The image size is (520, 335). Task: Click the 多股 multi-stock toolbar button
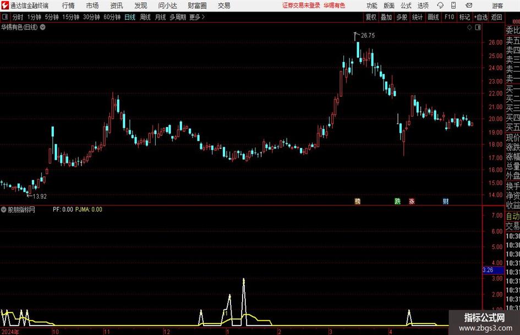click(x=402, y=17)
